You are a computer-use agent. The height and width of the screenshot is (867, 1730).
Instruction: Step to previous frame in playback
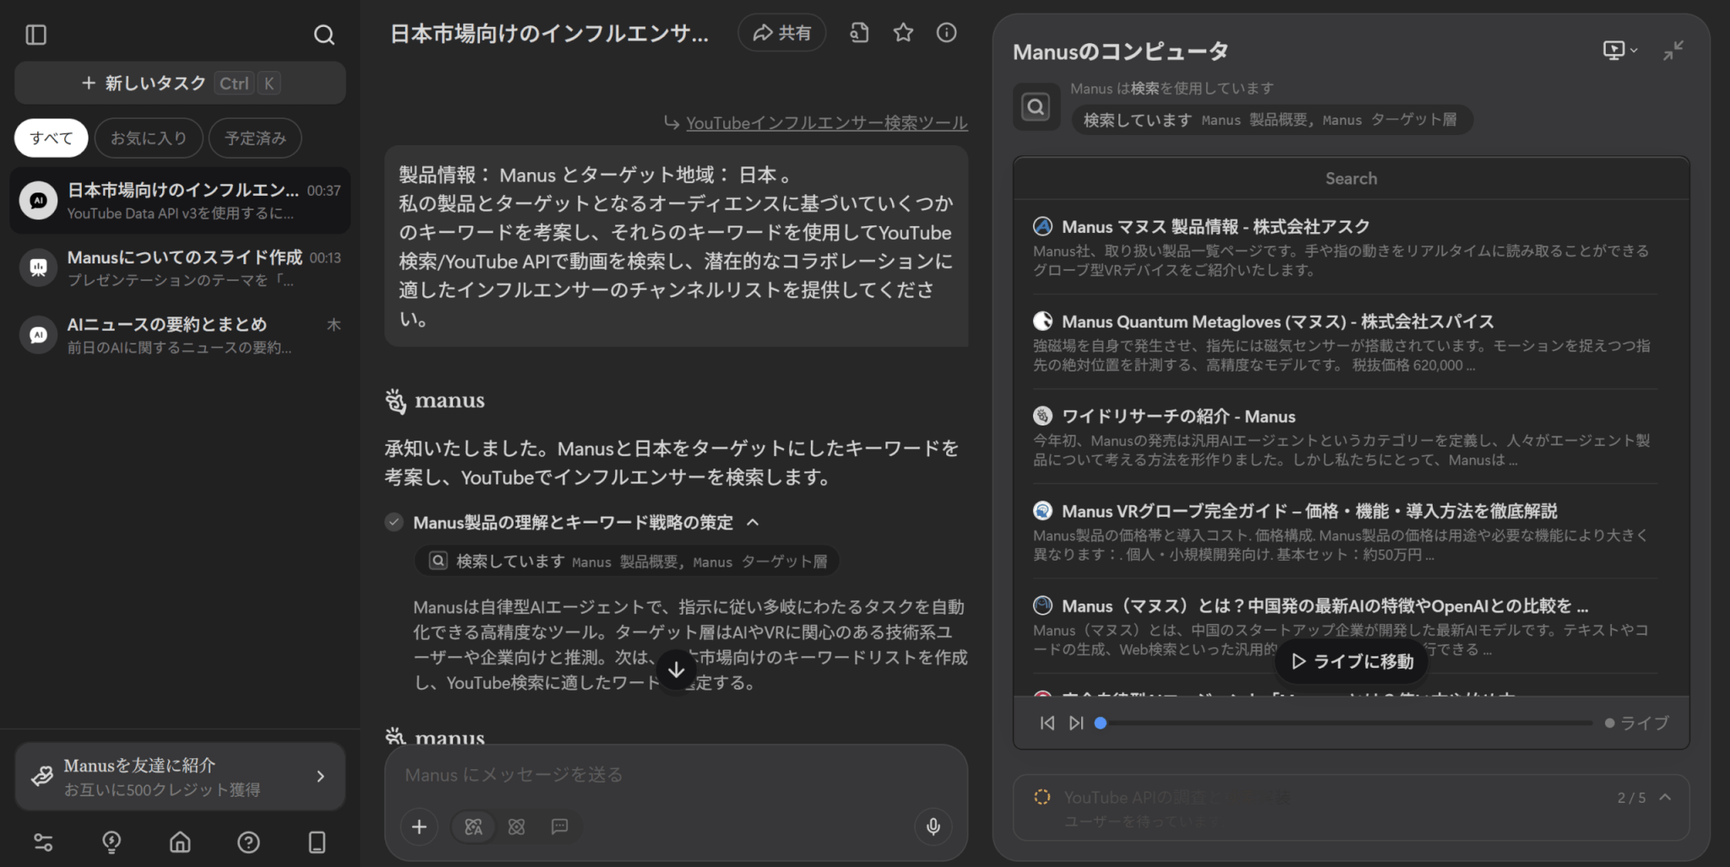[1047, 723]
